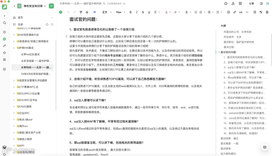Image resolution: width=272 pixels, height=156 pixels.
Task: Jump to outline item 6、可以讲下WAF的分类和原理吗?
Action: [243, 83]
